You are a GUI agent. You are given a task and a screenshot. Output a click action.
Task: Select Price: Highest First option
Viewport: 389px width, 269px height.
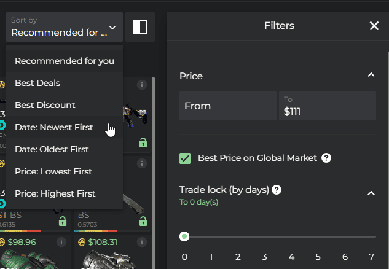click(x=55, y=193)
